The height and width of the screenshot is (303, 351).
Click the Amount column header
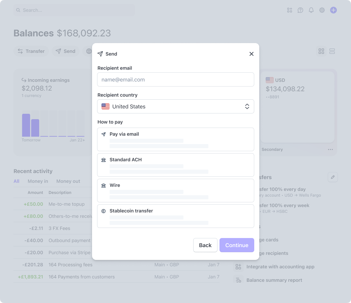[x=35, y=192]
